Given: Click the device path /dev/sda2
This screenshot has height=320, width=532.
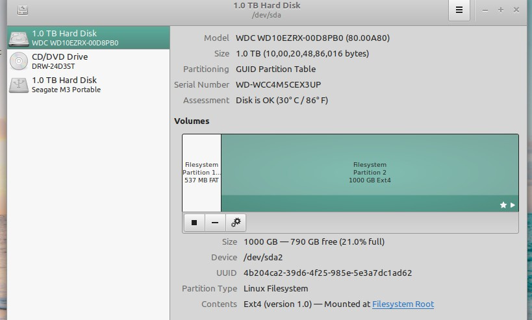Looking at the screenshot, I should click(x=263, y=257).
